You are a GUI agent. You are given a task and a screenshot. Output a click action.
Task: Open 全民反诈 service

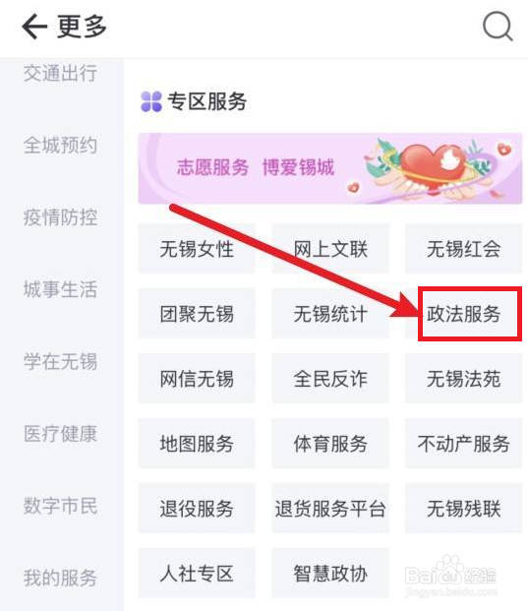pyautogui.click(x=330, y=379)
